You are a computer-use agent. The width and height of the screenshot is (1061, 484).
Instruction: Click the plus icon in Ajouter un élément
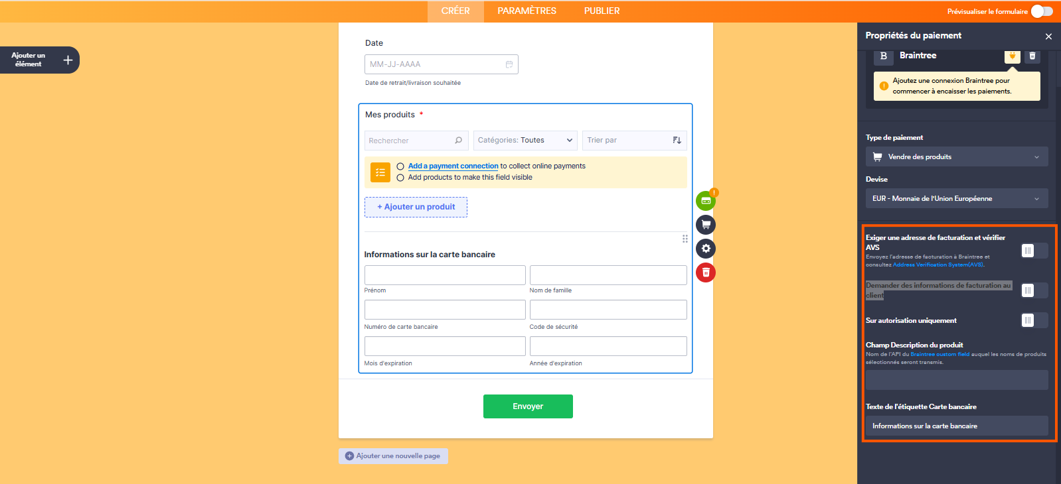point(68,60)
